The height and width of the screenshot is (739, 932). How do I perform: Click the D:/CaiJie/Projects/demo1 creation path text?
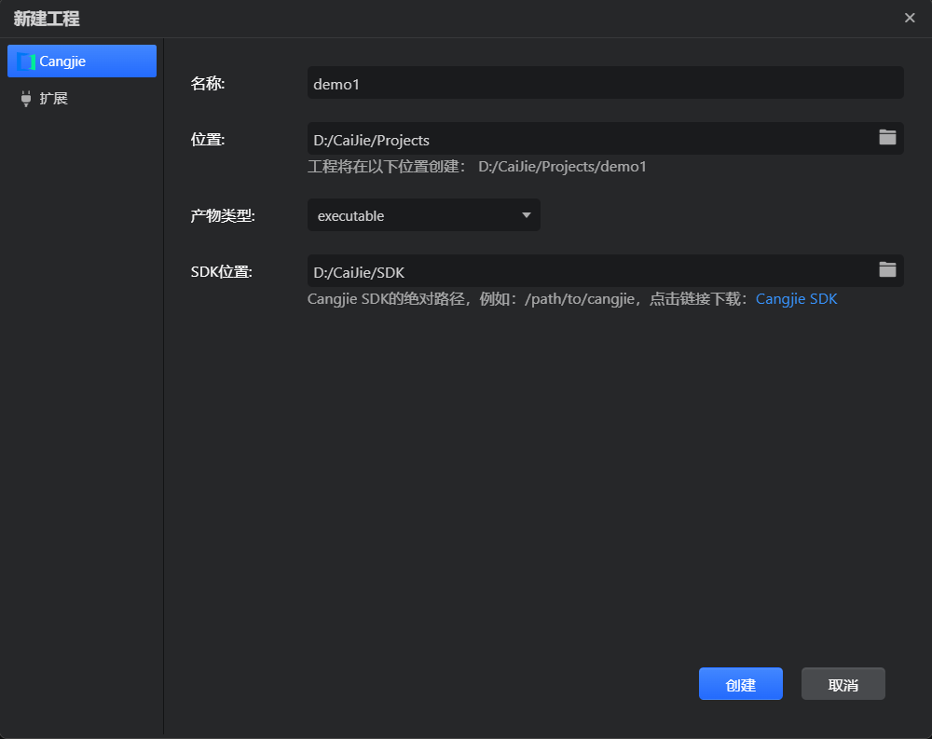coord(562,167)
